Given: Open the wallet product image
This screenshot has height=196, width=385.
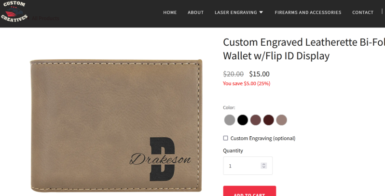Looking at the screenshot, I should coord(116,125).
